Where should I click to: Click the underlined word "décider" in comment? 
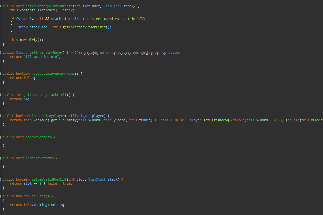(91, 52)
